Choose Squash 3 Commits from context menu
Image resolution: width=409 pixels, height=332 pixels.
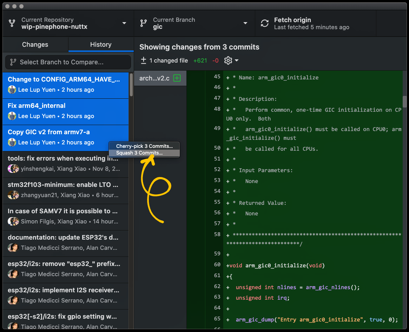(139, 153)
